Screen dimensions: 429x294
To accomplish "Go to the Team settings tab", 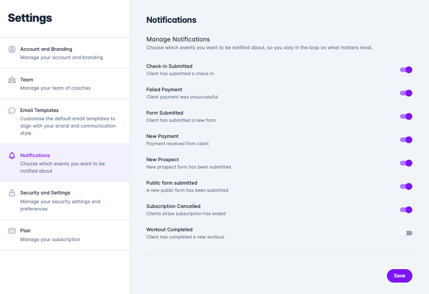I will 64,83.
